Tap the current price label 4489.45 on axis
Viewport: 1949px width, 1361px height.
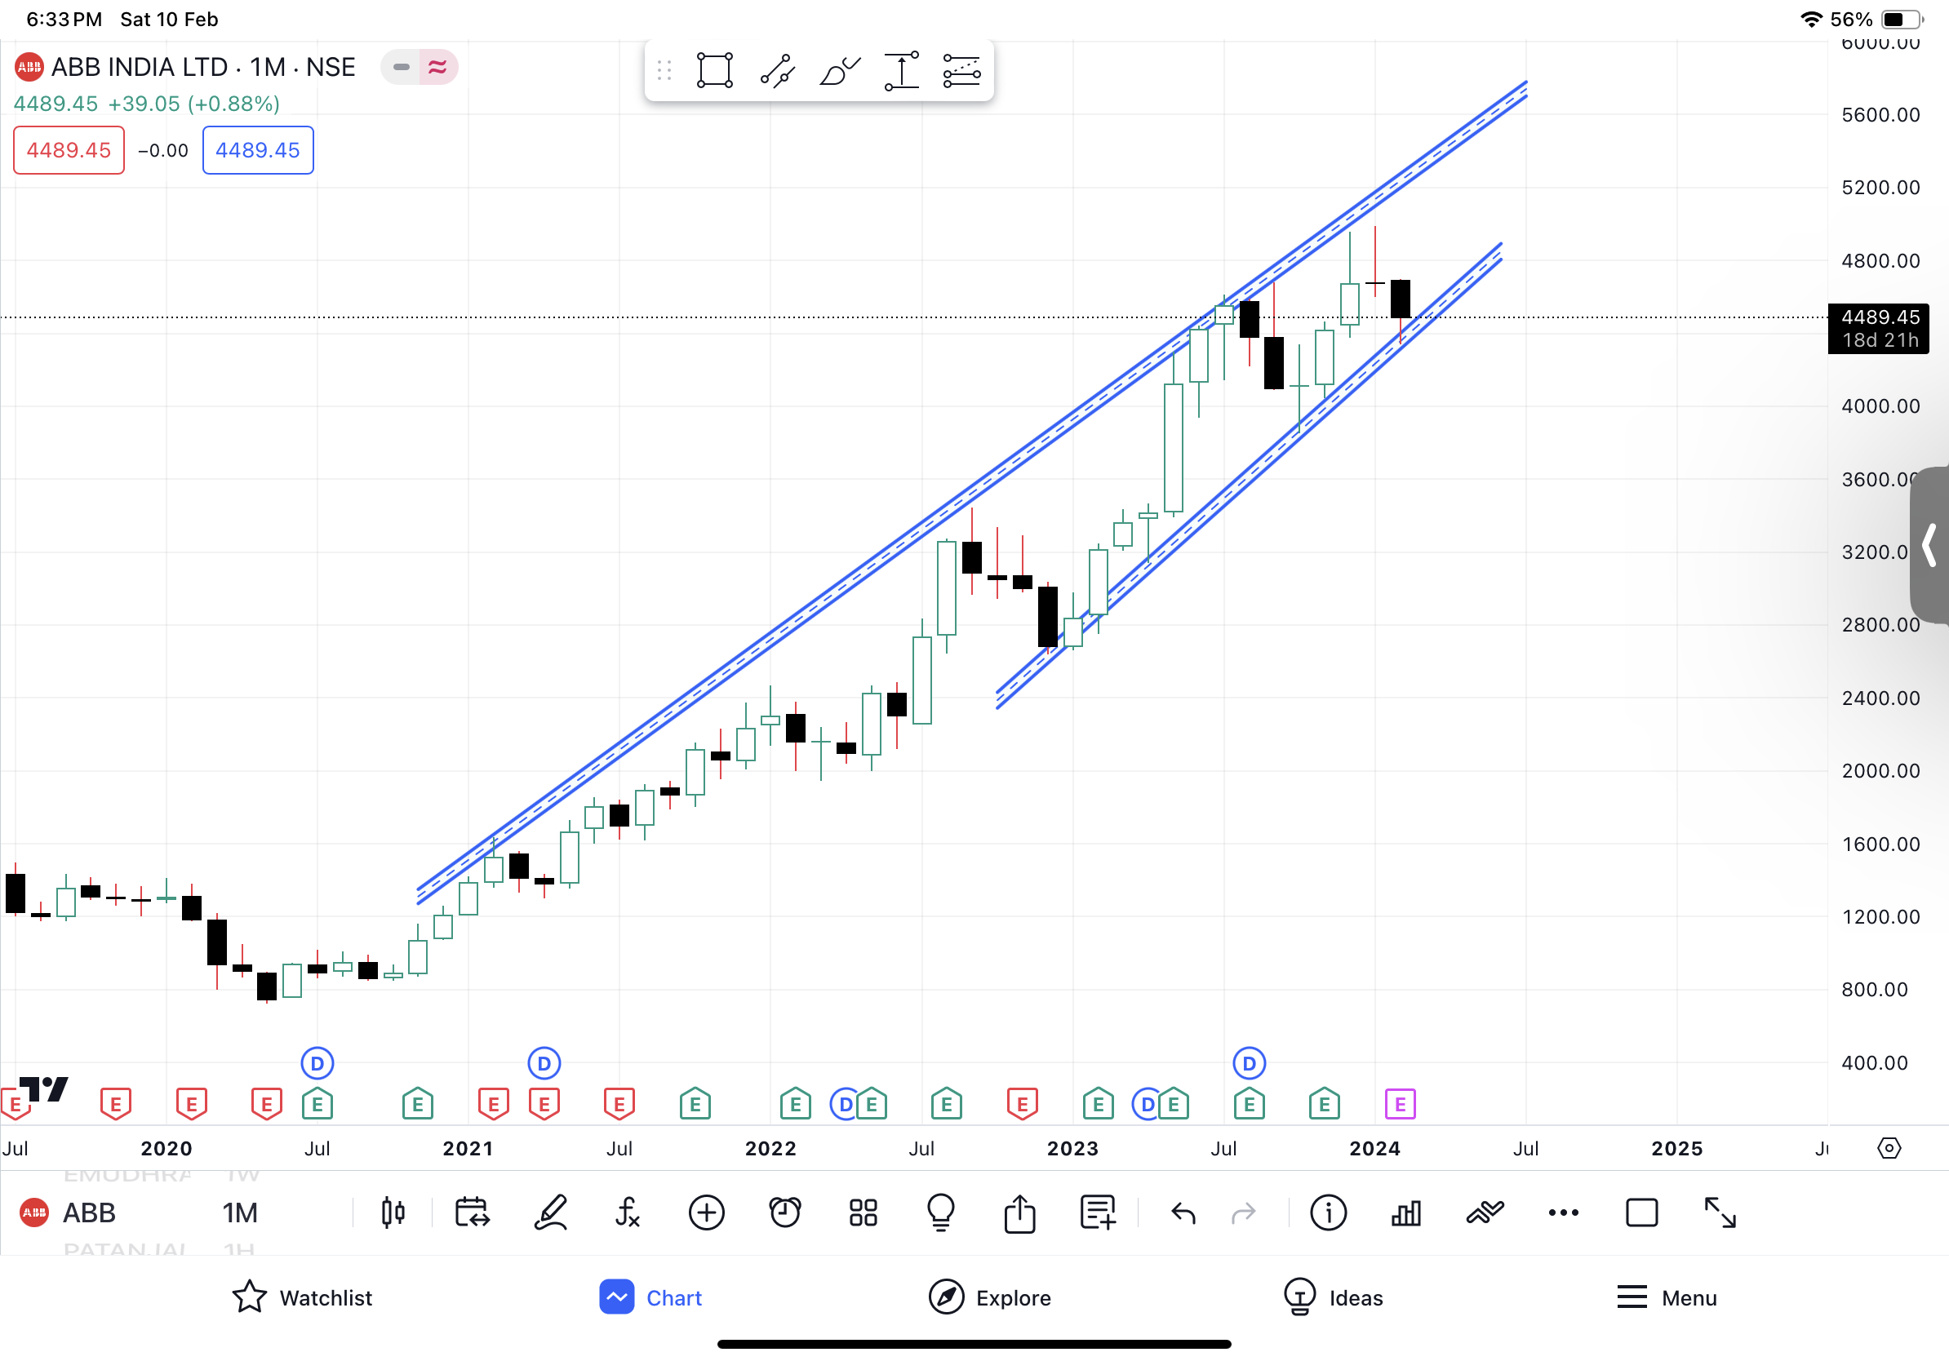click(x=1879, y=328)
